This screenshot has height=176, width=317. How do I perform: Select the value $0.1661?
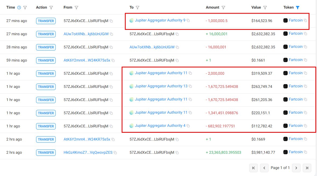tap(258, 60)
